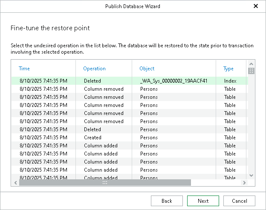Click the Type column header

coord(228,69)
